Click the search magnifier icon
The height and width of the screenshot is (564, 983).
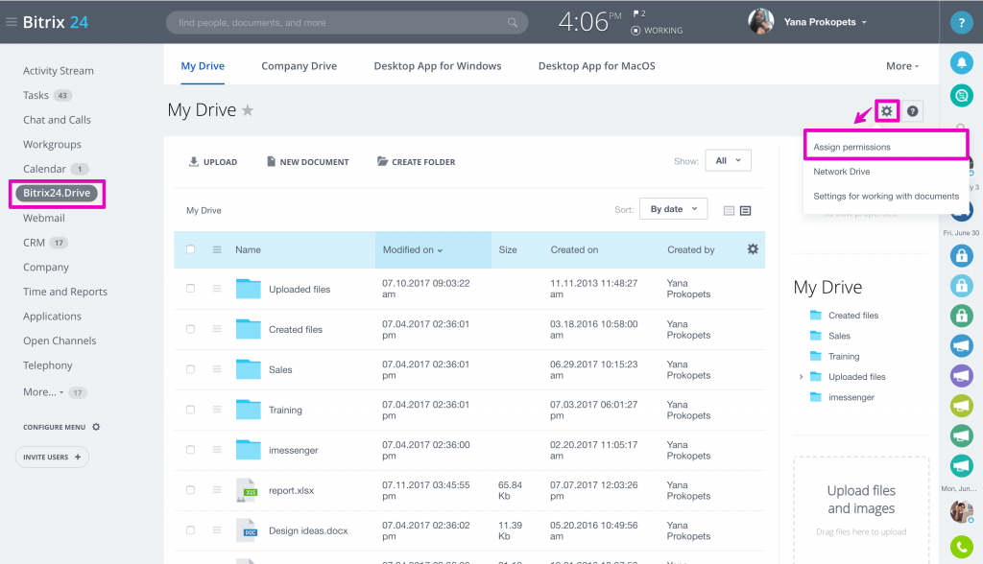pos(513,23)
